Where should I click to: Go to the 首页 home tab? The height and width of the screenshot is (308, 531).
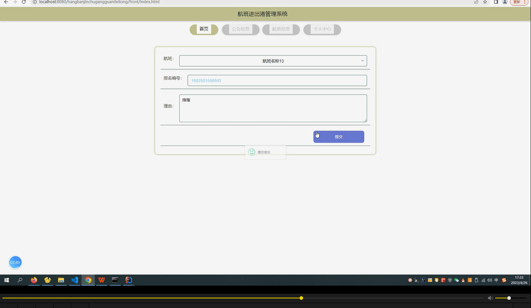click(204, 29)
